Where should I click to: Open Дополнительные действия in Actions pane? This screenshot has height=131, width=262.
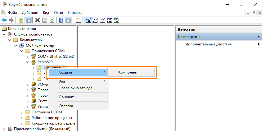pos(208,44)
